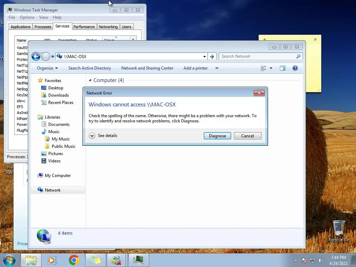
Task: Add new sticky note with plus icon
Action: pyautogui.click(x=264, y=39)
